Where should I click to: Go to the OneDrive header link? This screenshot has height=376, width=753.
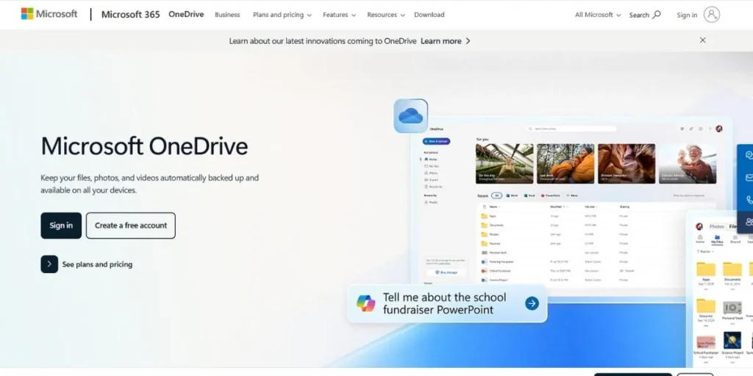click(x=186, y=15)
